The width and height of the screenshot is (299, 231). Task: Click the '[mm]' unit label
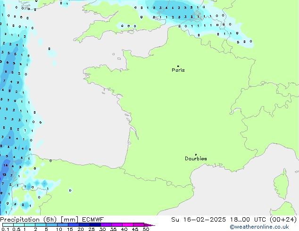click(x=69, y=220)
